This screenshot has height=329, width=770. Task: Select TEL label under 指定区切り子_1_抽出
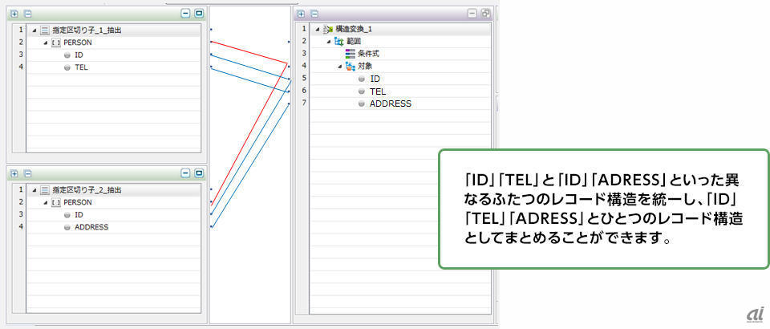click(81, 67)
